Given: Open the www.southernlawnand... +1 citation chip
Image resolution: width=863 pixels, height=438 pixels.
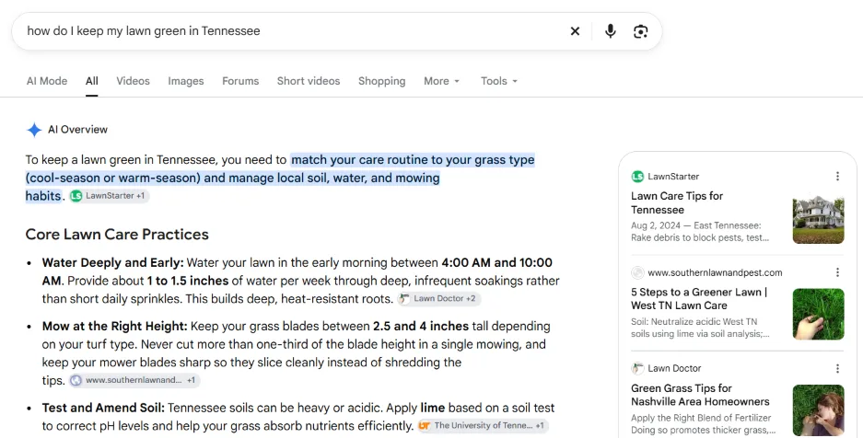Looking at the screenshot, I should 134,380.
